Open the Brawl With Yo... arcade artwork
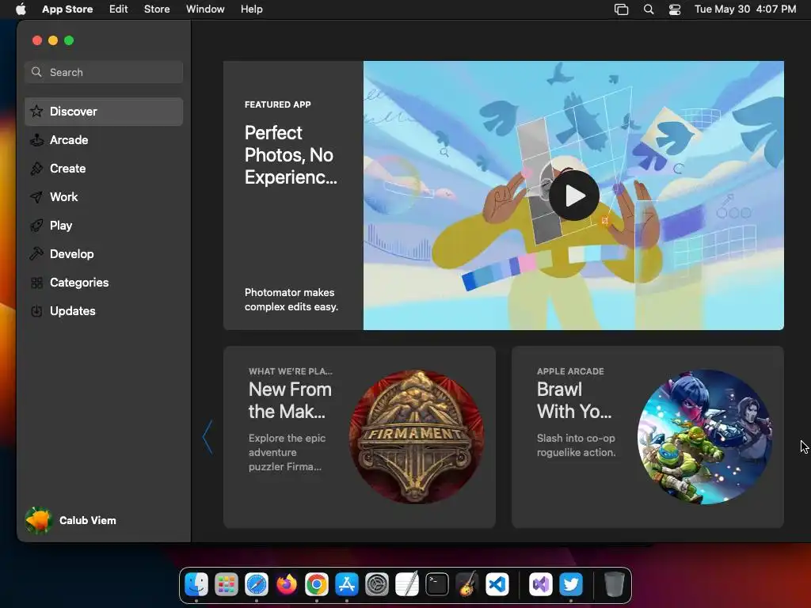Viewport: 811px width, 608px height. [705, 436]
